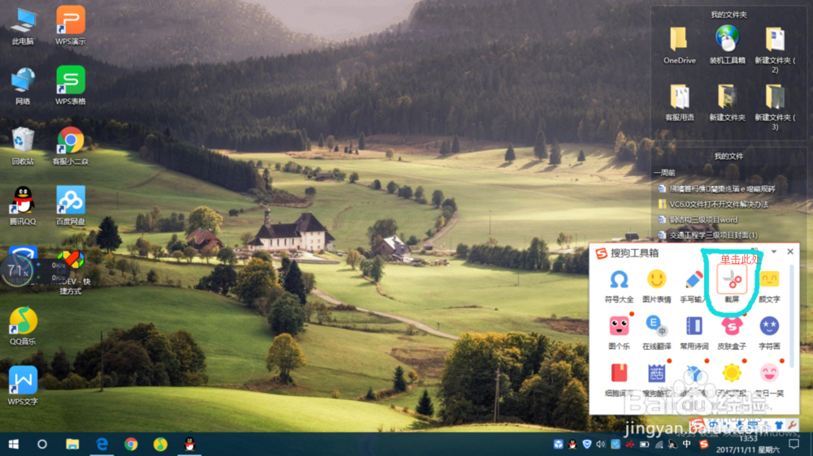Click the battery tray icon
The height and width of the screenshot is (456, 813).
point(645,444)
